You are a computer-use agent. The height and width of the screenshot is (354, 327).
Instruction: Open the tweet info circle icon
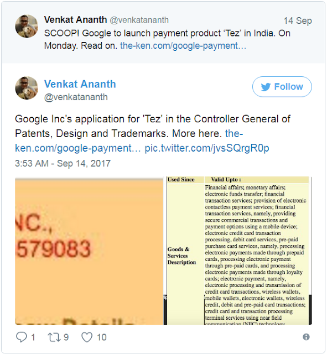click(x=306, y=337)
